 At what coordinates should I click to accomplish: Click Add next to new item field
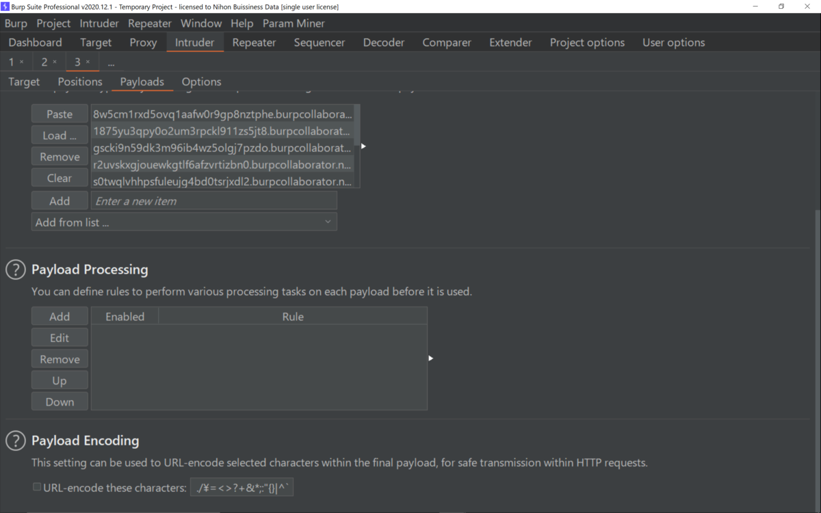point(60,201)
